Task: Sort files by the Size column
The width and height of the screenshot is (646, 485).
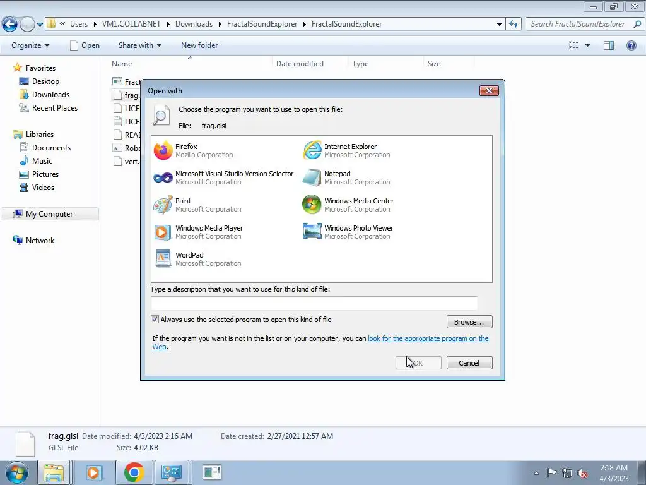Action: coord(449,64)
